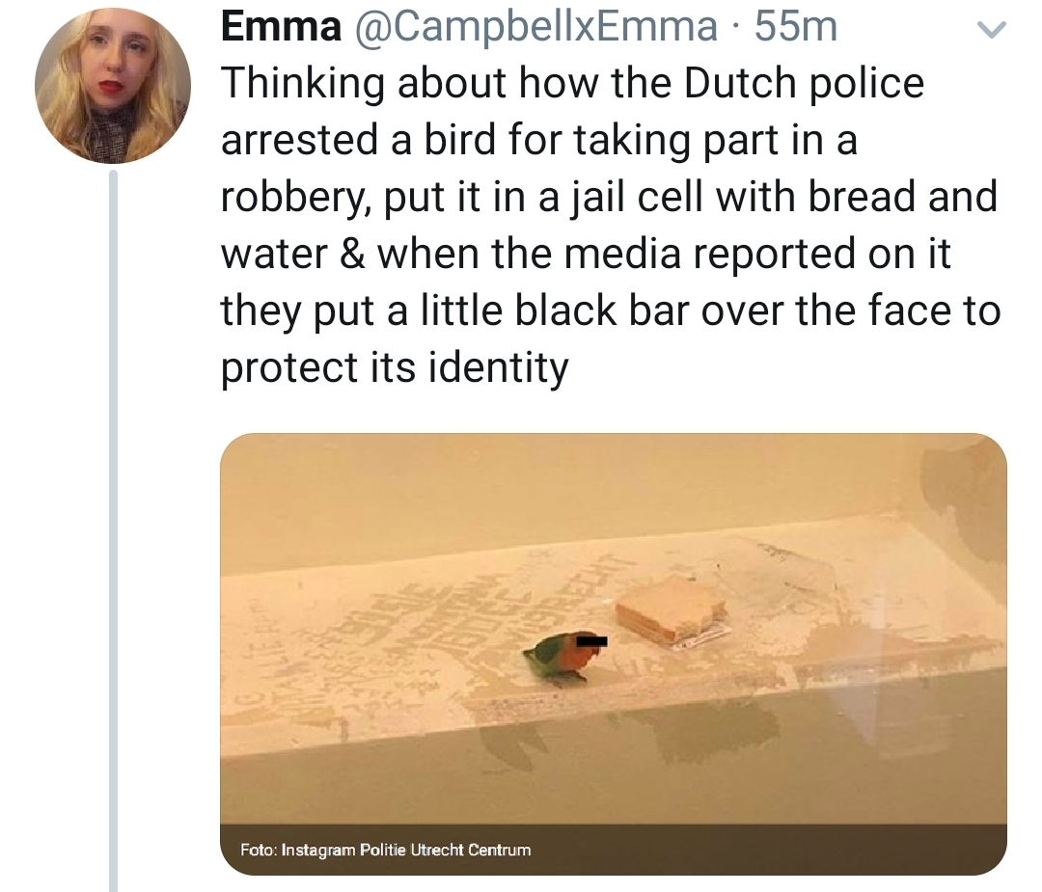Select the caption Foto: Instagram Politie Utrecht Centrum

386,851
